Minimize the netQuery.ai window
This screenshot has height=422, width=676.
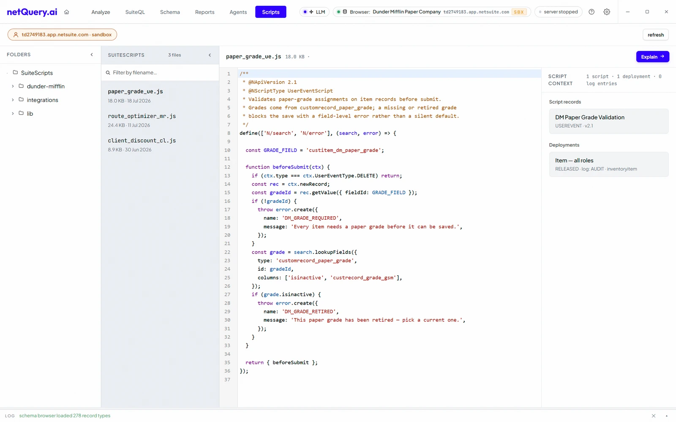628,12
